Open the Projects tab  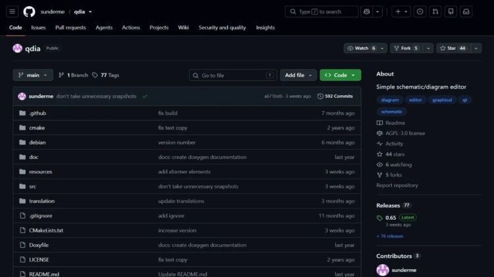[x=159, y=28]
